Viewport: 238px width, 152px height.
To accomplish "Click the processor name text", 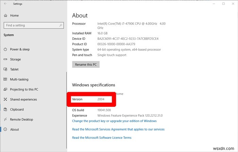I will (132, 26).
